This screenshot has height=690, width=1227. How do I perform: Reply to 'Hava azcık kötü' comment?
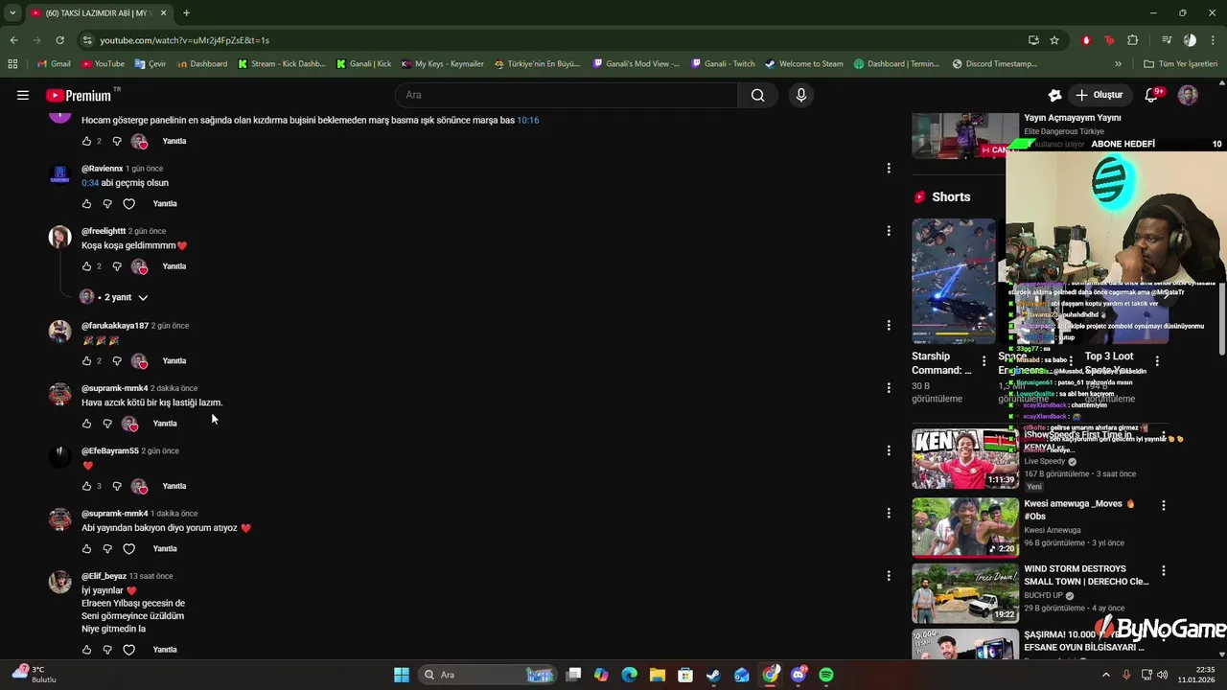165,424
